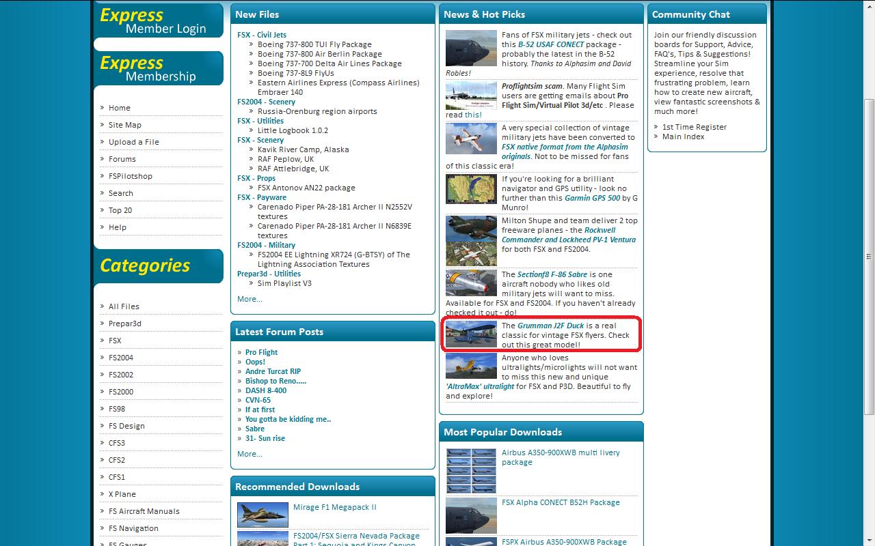The height and width of the screenshot is (546, 875).
Task: Select FS2004 category
Action: [x=121, y=358]
